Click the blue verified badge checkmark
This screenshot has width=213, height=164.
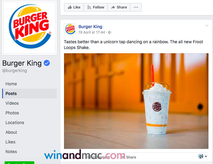point(47,63)
